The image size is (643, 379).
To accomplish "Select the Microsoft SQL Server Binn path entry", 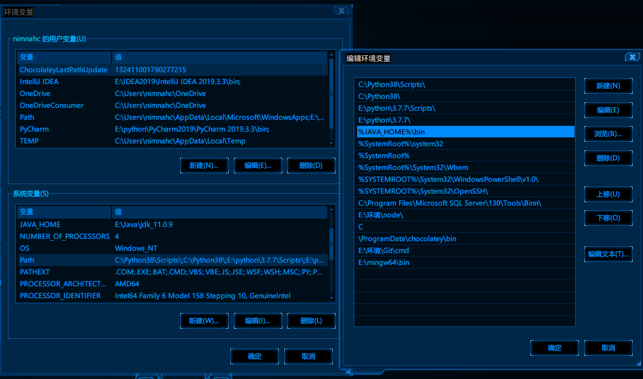I will point(465,203).
